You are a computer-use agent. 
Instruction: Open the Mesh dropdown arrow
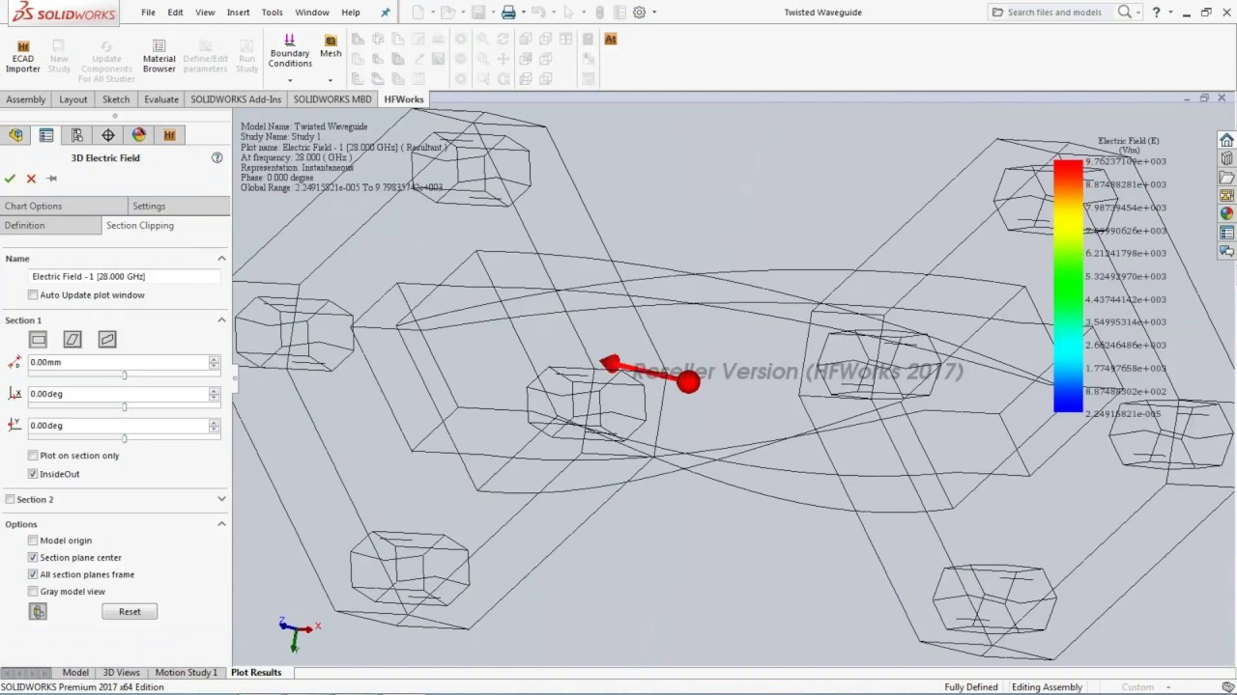coord(331,80)
